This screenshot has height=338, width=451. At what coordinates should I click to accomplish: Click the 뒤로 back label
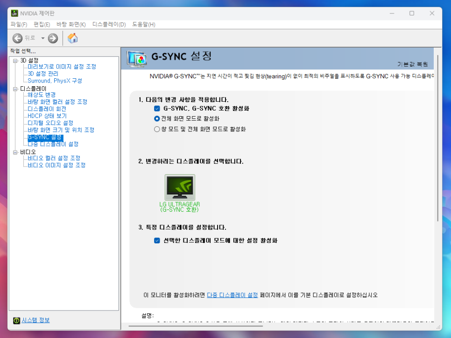point(30,38)
